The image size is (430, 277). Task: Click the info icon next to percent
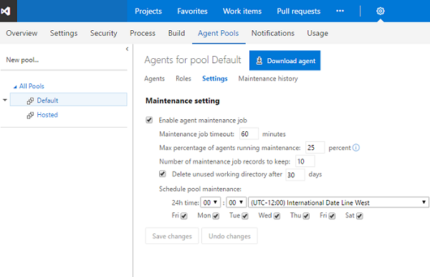(356, 148)
